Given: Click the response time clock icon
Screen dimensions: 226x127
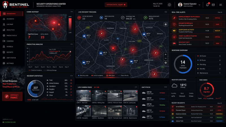Looking at the screenshot, I should click(x=123, y=17).
